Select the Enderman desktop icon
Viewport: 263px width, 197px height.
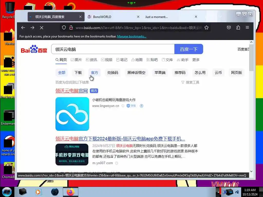click(x=8, y=117)
